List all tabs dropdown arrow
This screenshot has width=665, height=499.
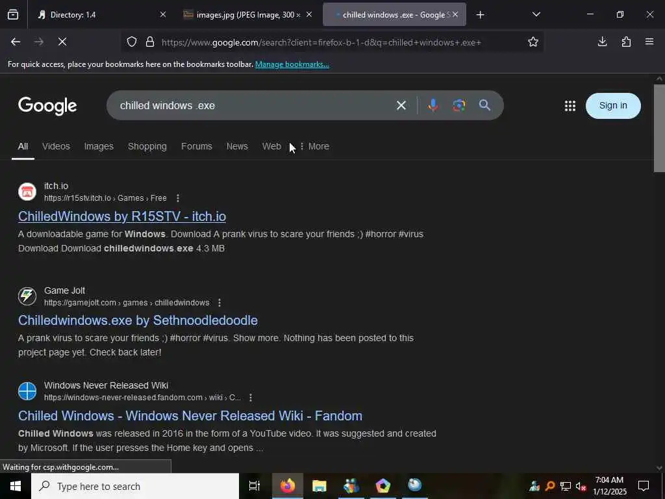pos(536,14)
